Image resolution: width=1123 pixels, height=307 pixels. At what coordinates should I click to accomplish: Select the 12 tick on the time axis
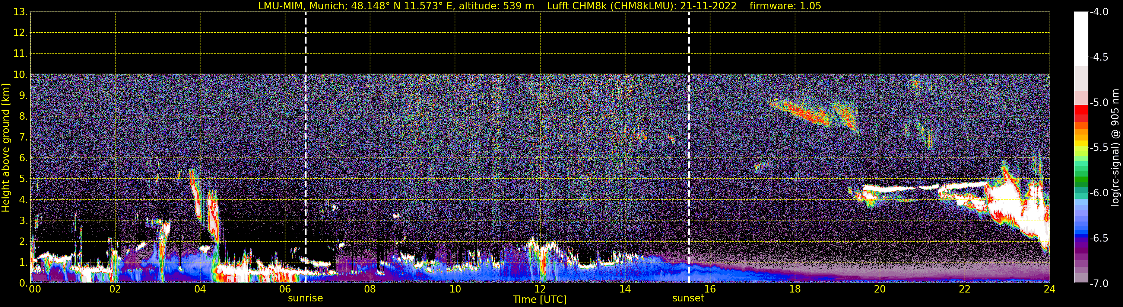coord(540,289)
